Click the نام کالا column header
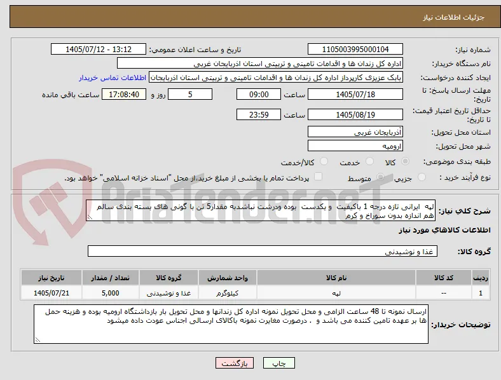The width and height of the screenshot is (501, 380). click(x=336, y=278)
